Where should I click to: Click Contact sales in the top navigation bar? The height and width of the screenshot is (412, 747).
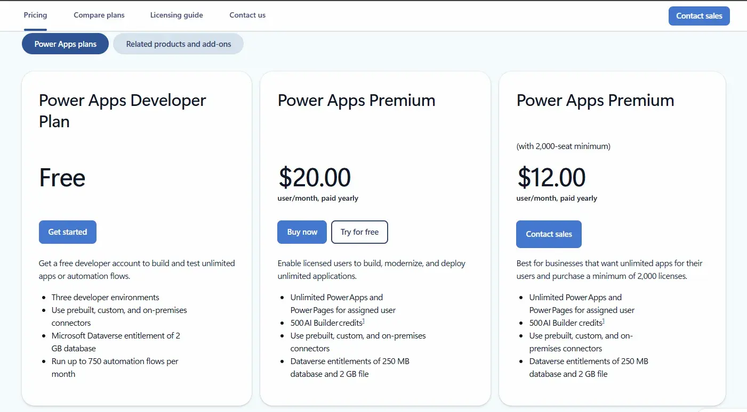pyautogui.click(x=699, y=15)
